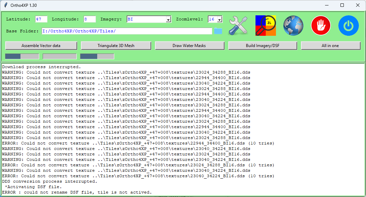Click the 'Latitude:' label

point(18,19)
